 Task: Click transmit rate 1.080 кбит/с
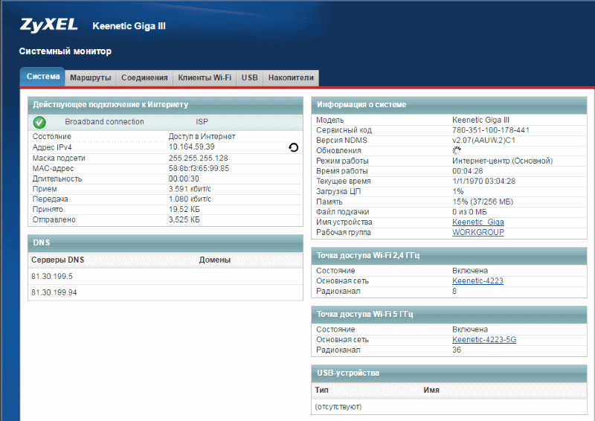tap(190, 199)
